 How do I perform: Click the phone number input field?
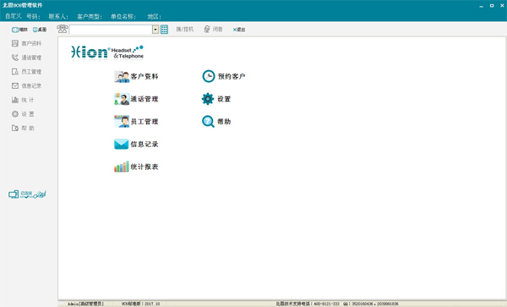111,30
